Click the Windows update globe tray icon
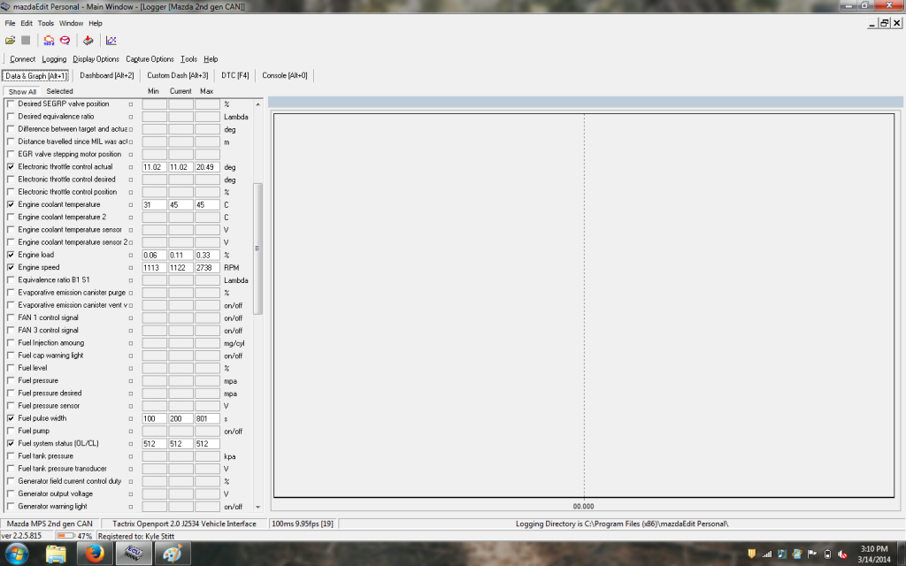The width and height of the screenshot is (906, 566). tap(797, 554)
